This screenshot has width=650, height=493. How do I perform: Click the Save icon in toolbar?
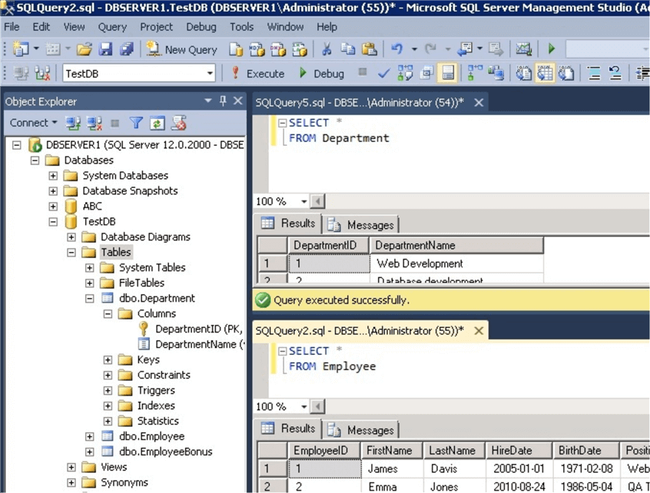pyautogui.click(x=105, y=49)
